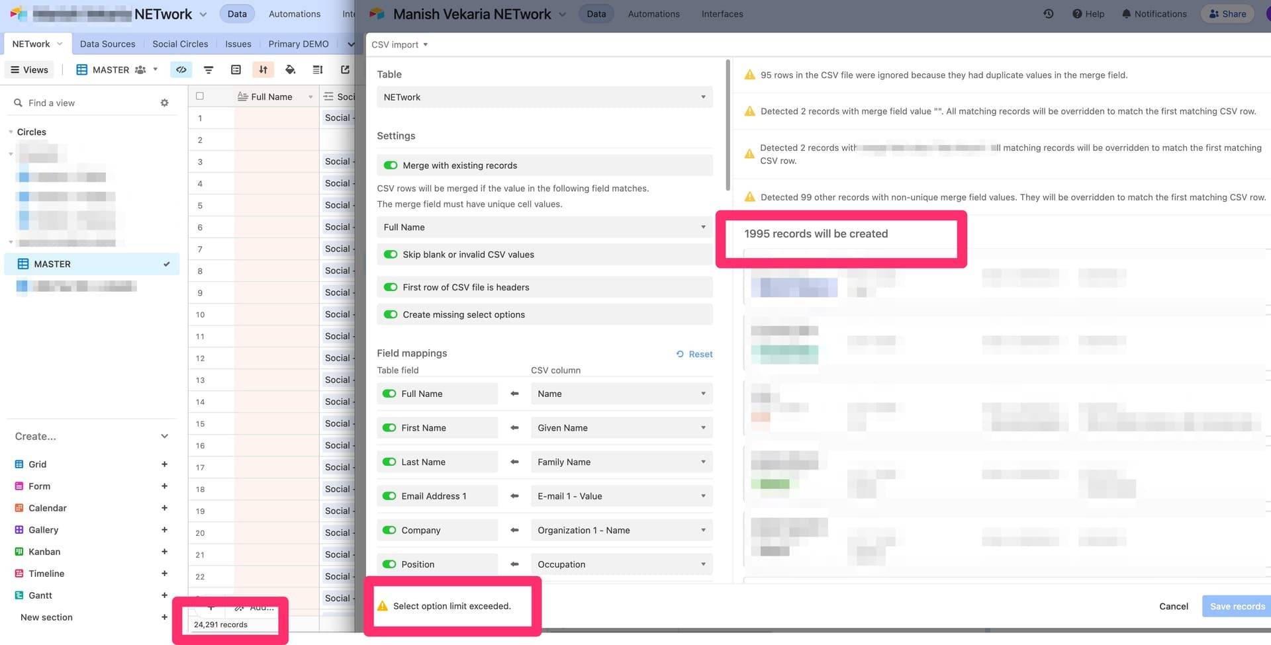
Task: Click the Gantt view type icon
Action: click(19, 595)
